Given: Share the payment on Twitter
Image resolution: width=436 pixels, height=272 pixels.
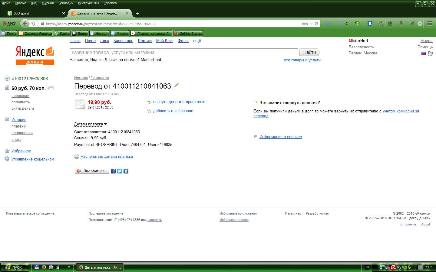Looking at the screenshot, I should click(120, 171).
